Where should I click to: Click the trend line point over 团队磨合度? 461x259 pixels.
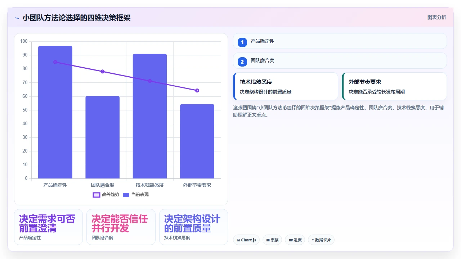click(102, 72)
